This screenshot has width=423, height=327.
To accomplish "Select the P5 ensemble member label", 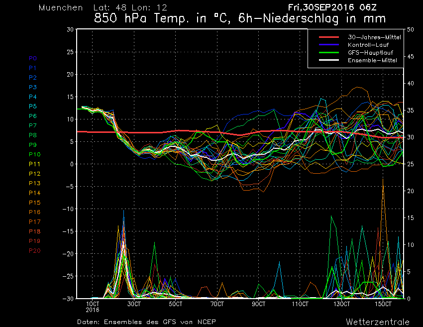I will pos(33,107).
